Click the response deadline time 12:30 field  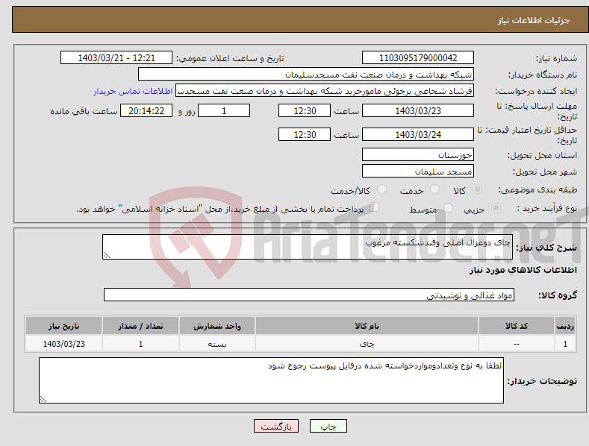pos(305,110)
